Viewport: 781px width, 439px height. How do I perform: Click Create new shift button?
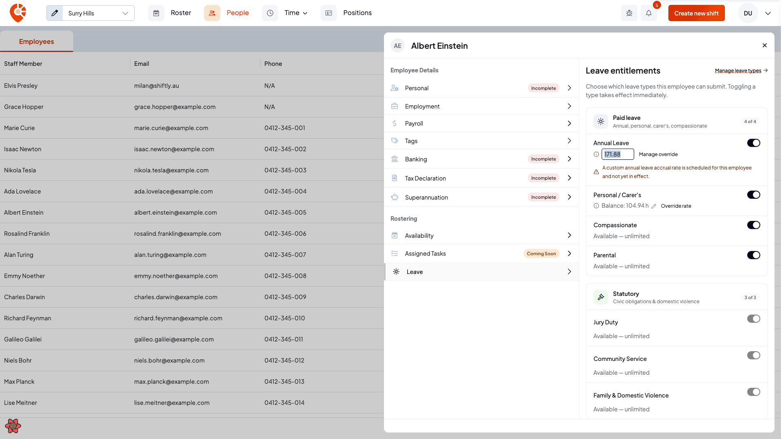point(696,13)
